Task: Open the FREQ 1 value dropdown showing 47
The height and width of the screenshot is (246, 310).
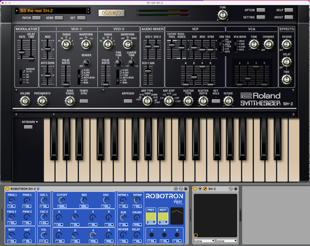Action: [12, 206]
